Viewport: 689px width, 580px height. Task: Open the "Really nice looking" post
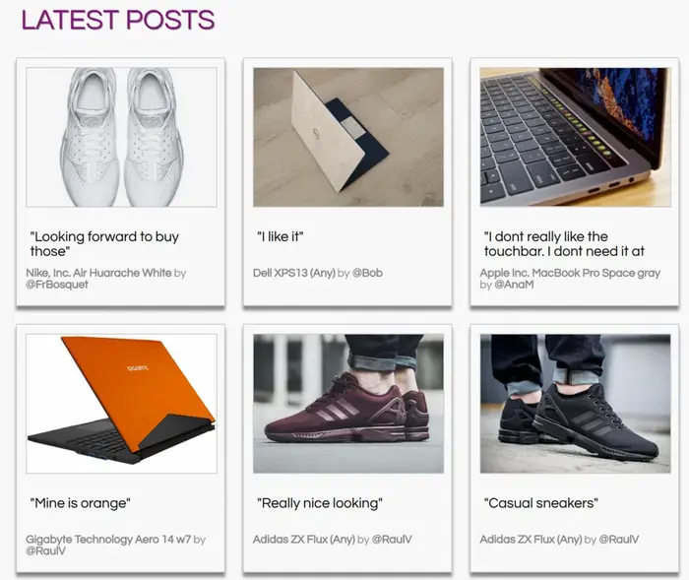319,503
